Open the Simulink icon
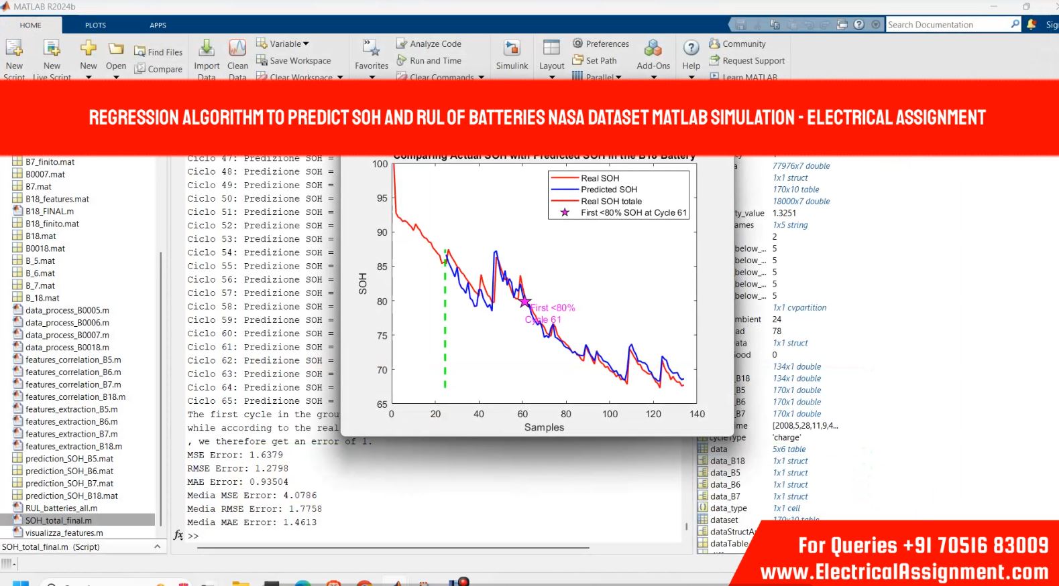1059x586 pixels. point(512,48)
